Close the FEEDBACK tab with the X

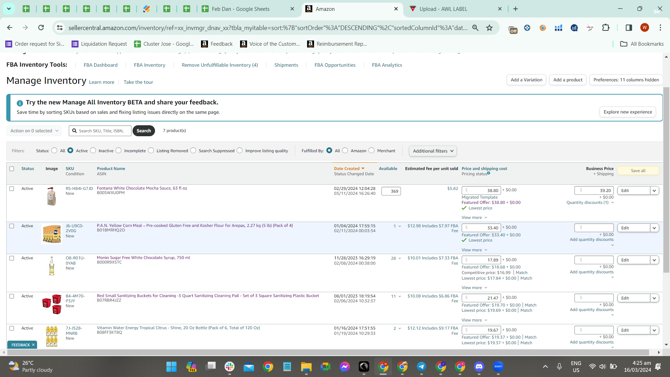point(33,345)
